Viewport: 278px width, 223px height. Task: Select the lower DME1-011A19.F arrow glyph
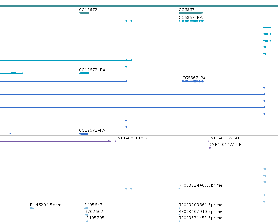click(x=210, y=148)
